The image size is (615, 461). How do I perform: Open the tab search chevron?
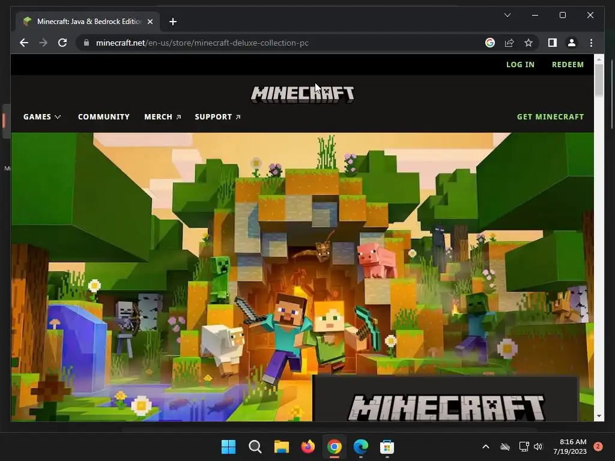pos(507,15)
